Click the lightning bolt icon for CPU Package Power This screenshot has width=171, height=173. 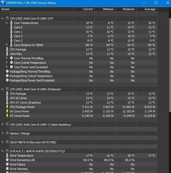pyautogui.click(x=7, y=107)
